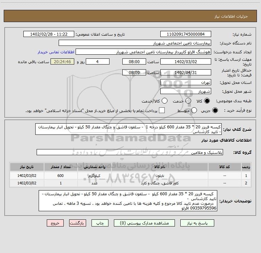Click the days remaining field showing 4
This screenshot has height=253, width=261.
click(98, 61)
